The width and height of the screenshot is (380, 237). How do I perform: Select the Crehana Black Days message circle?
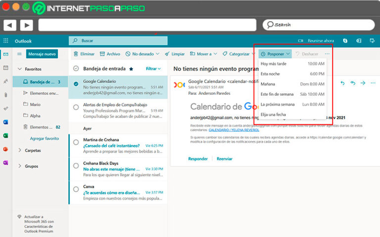pyautogui.click(x=76, y=166)
